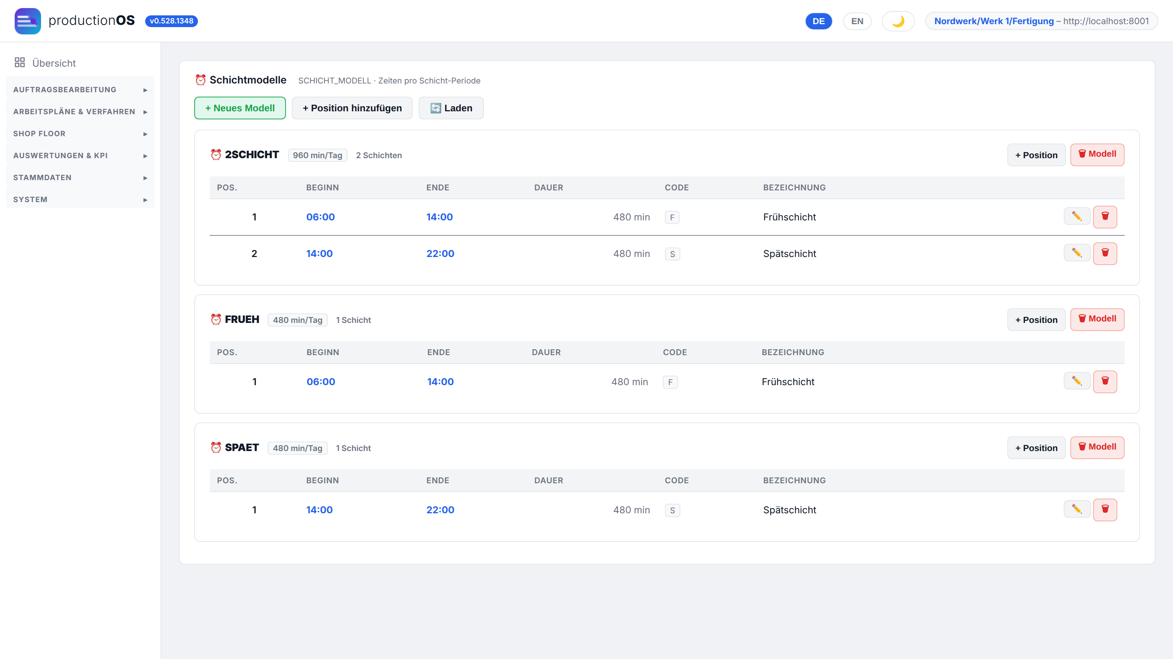This screenshot has height=659, width=1173.
Task: Click the + Neues Modell button
Action: click(240, 108)
